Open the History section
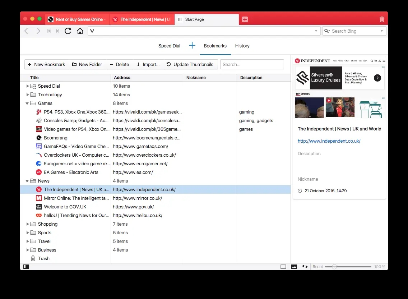Image resolution: width=408 pixels, height=299 pixels. (242, 46)
